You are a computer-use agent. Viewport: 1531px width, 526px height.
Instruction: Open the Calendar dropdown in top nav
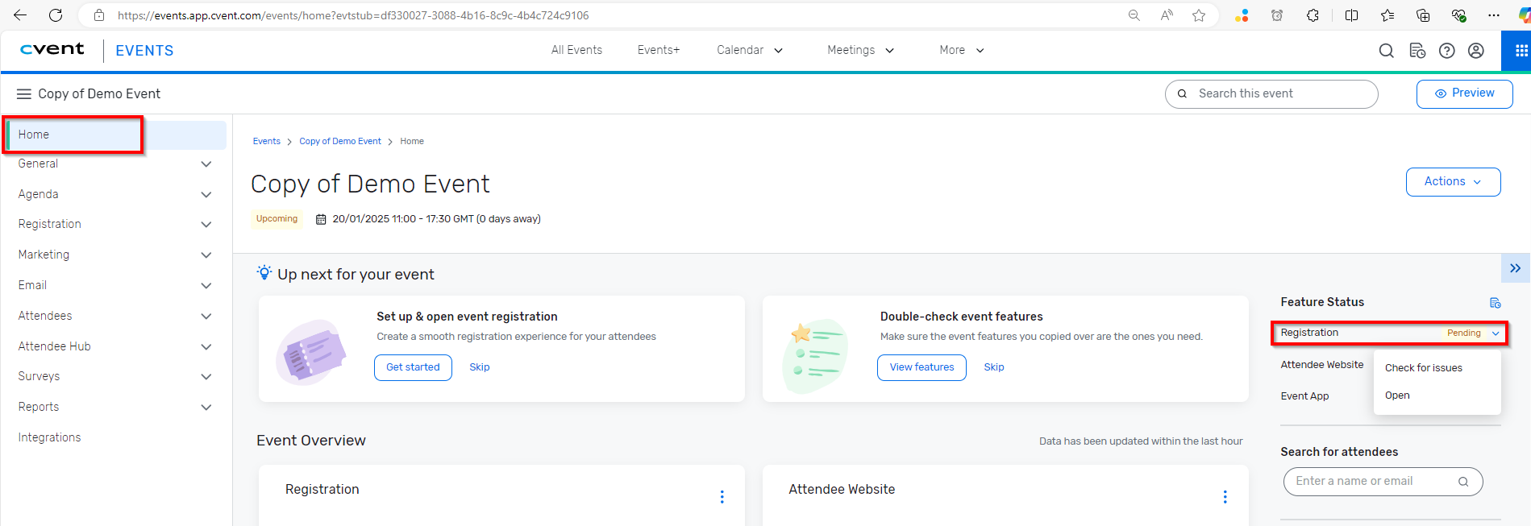point(750,50)
